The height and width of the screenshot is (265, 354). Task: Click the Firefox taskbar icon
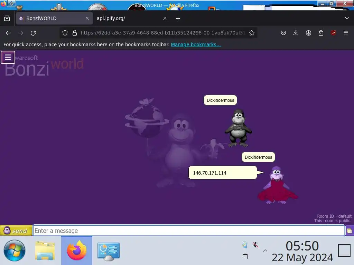tap(77, 251)
